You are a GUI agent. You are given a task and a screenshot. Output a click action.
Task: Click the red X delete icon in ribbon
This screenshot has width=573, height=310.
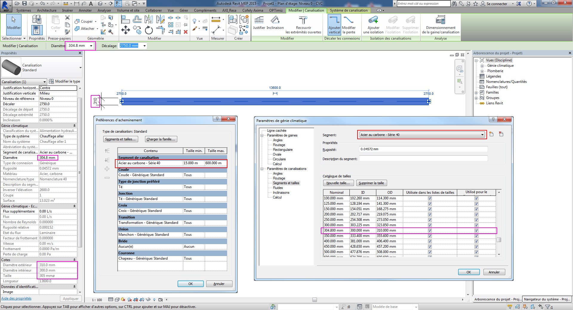click(x=186, y=32)
